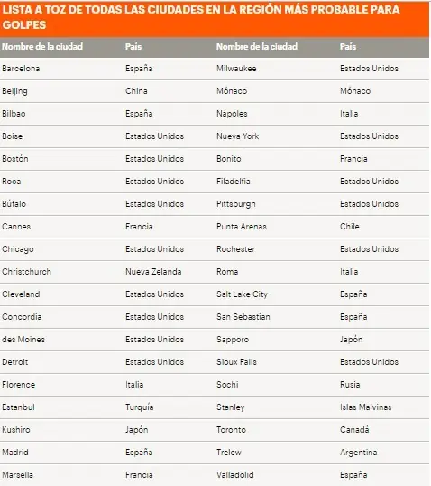431x486 pixels.
Task: Select the Toronto city cell
Action: [x=231, y=430]
